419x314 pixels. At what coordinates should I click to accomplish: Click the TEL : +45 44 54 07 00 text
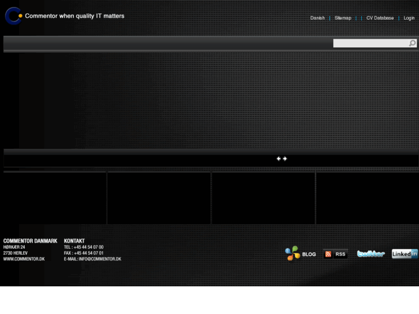coord(84,247)
